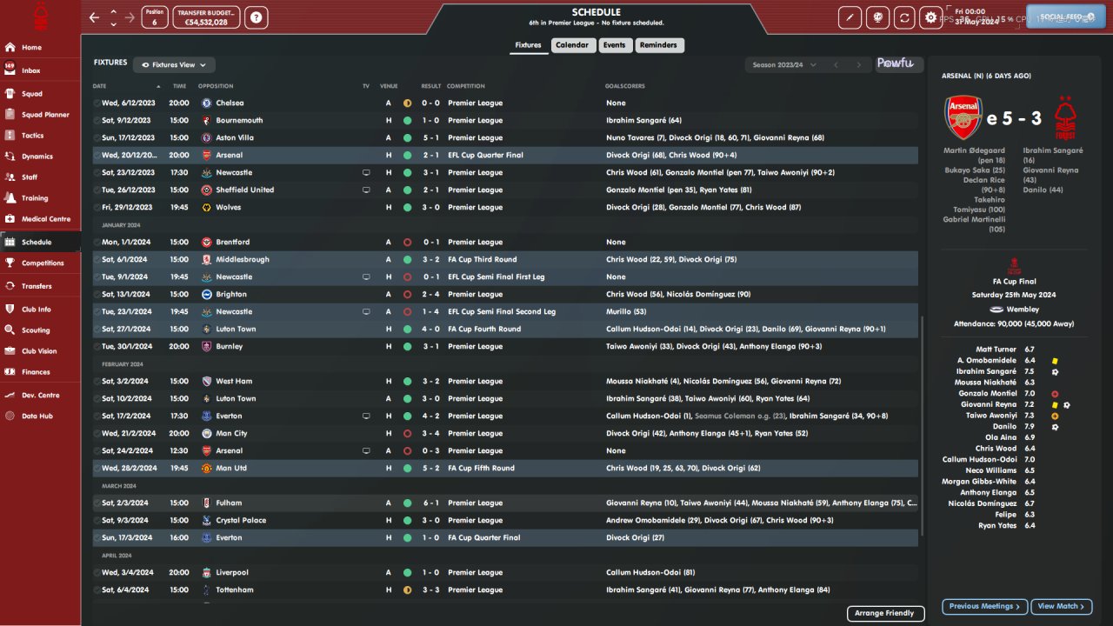Screen dimensions: 1113x626
Task: Click the refresh arrows icon
Action: coord(903,17)
